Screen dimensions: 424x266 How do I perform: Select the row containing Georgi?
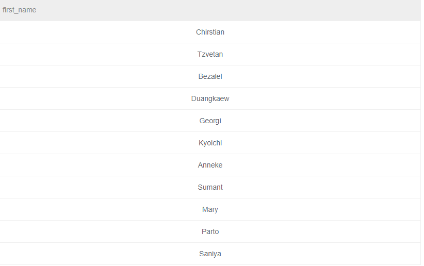[x=210, y=121]
